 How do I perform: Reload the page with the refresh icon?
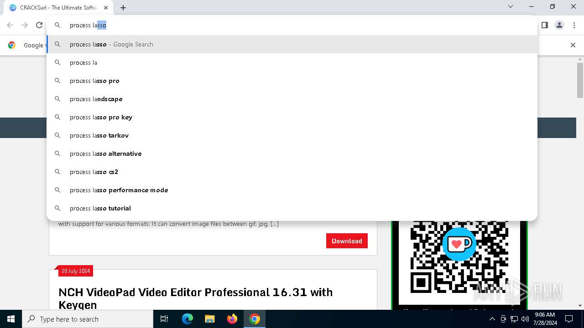39,25
